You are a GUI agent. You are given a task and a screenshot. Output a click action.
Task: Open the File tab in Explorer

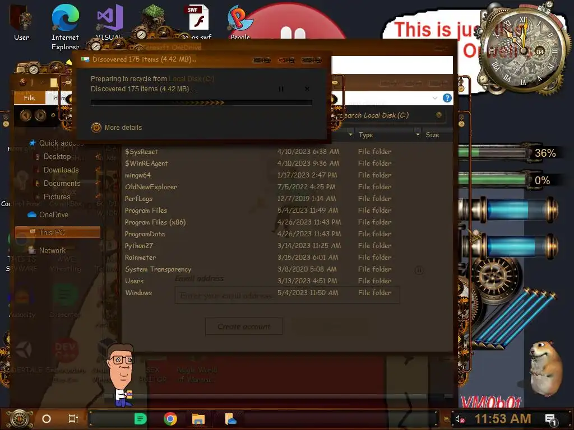[x=29, y=97]
